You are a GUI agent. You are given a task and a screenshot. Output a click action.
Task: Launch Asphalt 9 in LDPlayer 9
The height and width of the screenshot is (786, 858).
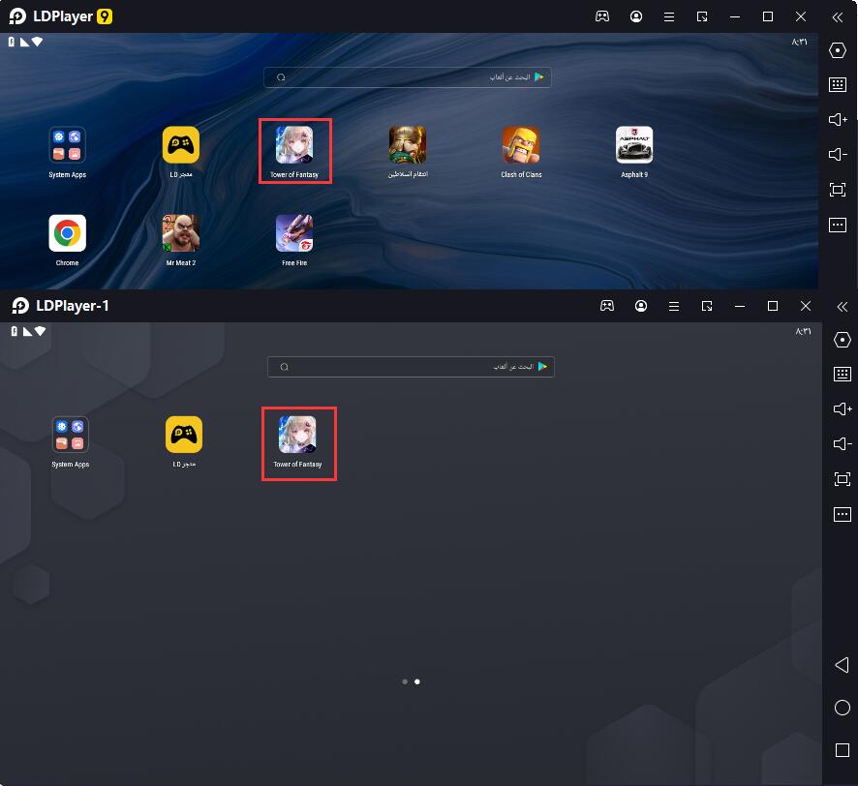634,145
